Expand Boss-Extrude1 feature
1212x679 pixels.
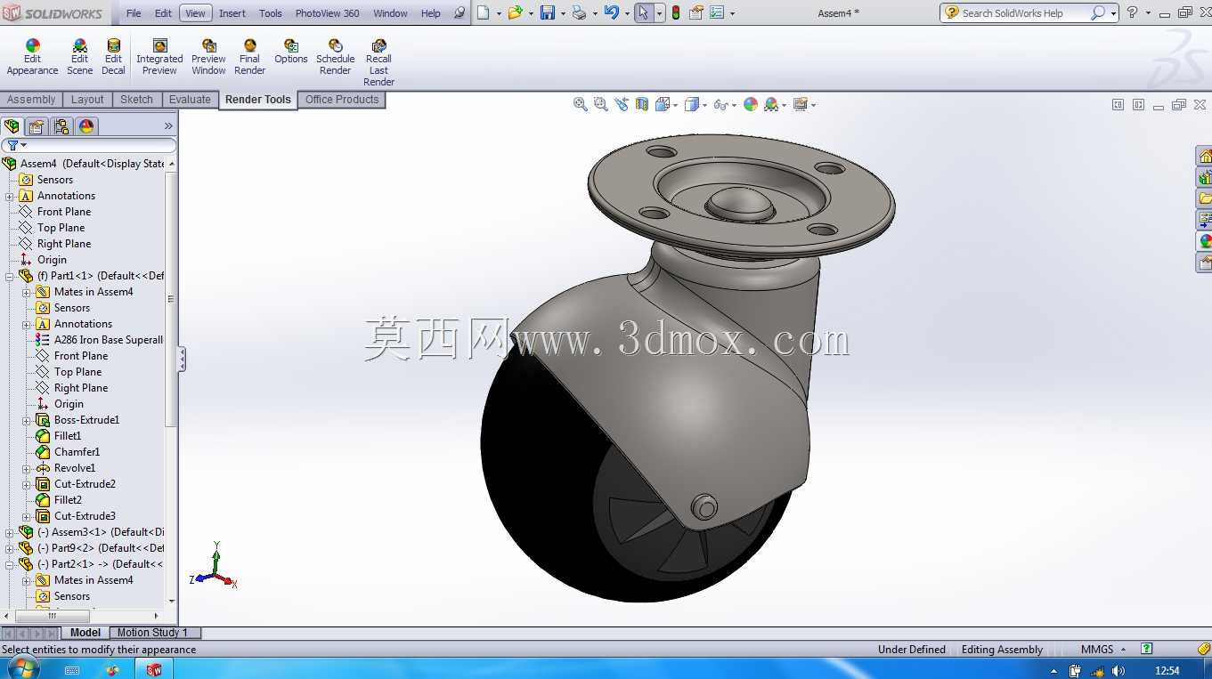(x=27, y=420)
